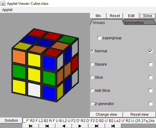The width and height of the screenshot is (156, 128).
Task: Click the Java applet icon in title bar
Action: [x=3, y=3]
